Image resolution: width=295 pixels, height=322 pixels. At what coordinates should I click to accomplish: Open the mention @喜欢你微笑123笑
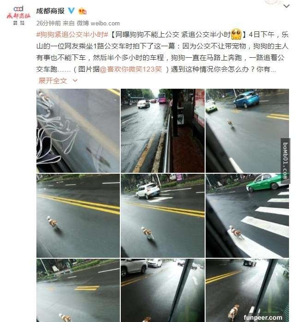tap(131, 69)
